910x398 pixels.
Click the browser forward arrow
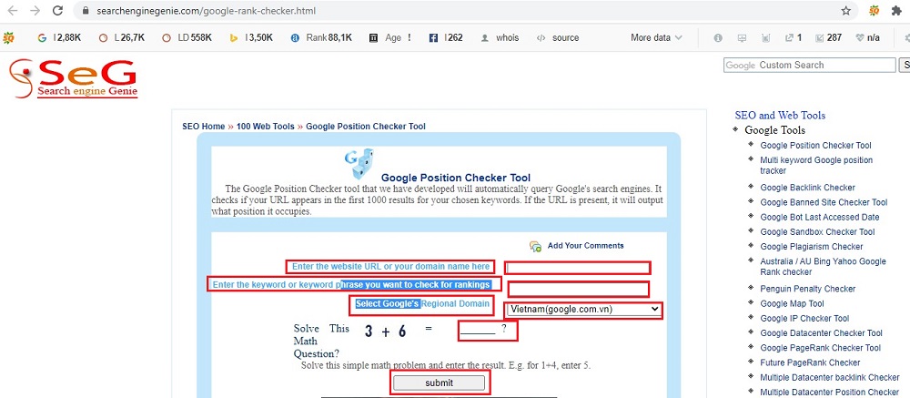(x=35, y=10)
